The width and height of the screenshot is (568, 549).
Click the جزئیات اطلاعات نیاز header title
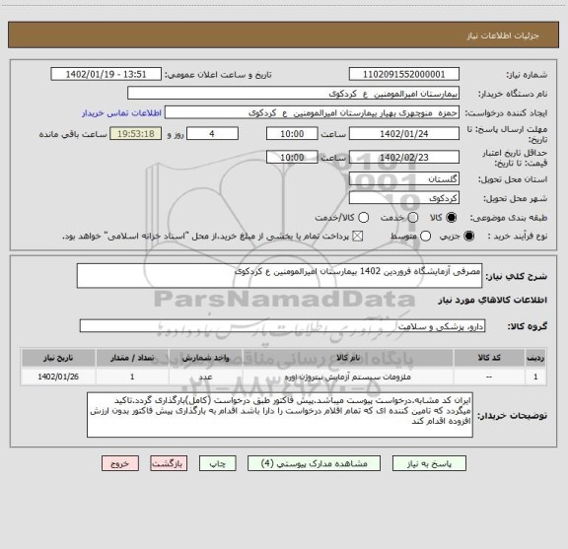coord(503,35)
